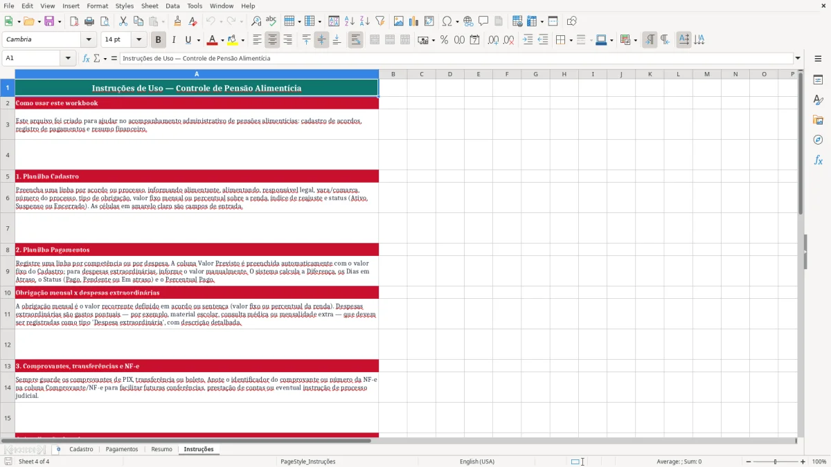Image resolution: width=831 pixels, height=467 pixels.
Task: Increase indent
Action: coord(528,40)
